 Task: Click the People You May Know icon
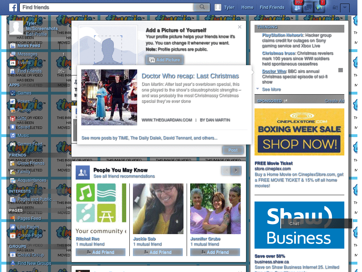[83, 172]
